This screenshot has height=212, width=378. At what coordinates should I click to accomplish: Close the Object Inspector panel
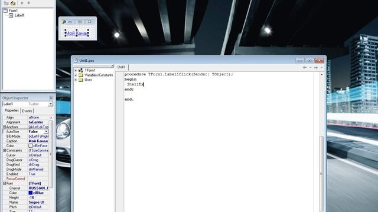(x=51, y=98)
